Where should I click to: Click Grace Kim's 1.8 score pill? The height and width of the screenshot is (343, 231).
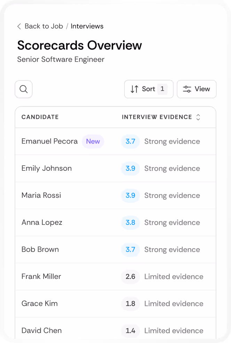130,304
